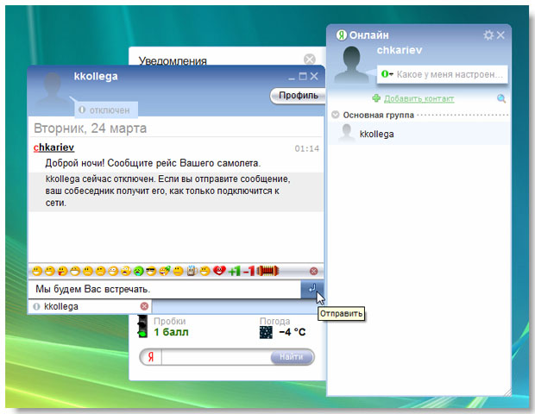Open settings gear in Онлайн window
This screenshot has width=535, height=414.
488,34
